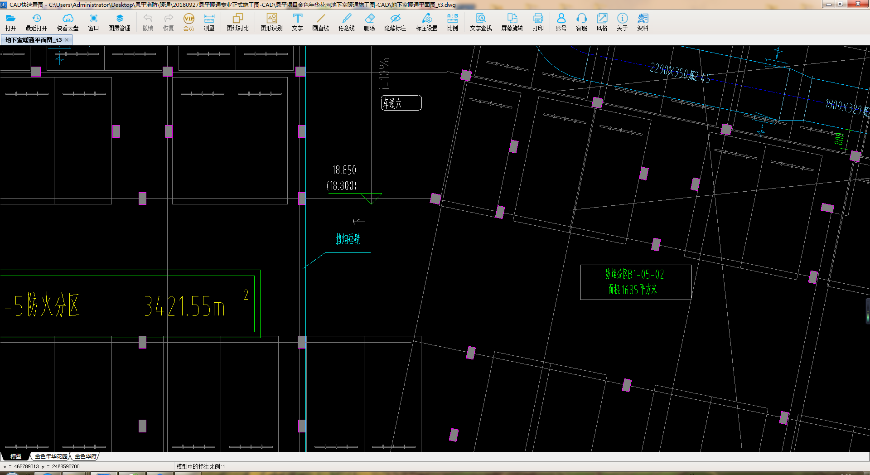Activate the 删除 eraser tool
Screen dimensions: 870x475
tap(369, 22)
